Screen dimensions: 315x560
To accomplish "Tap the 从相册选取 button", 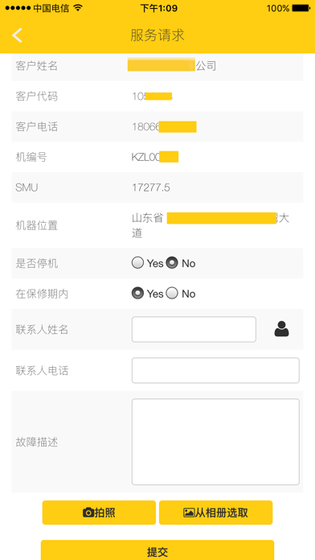I will click(216, 513).
